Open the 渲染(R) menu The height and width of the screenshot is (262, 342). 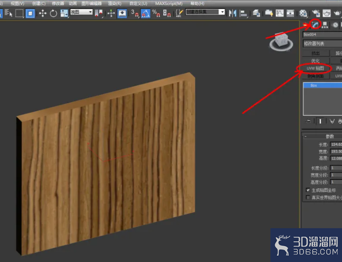pos(115,3)
